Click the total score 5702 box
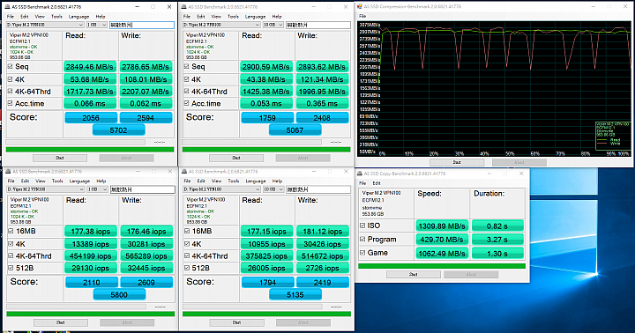This screenshot has width=635, height=333. (x=119, y=130)
